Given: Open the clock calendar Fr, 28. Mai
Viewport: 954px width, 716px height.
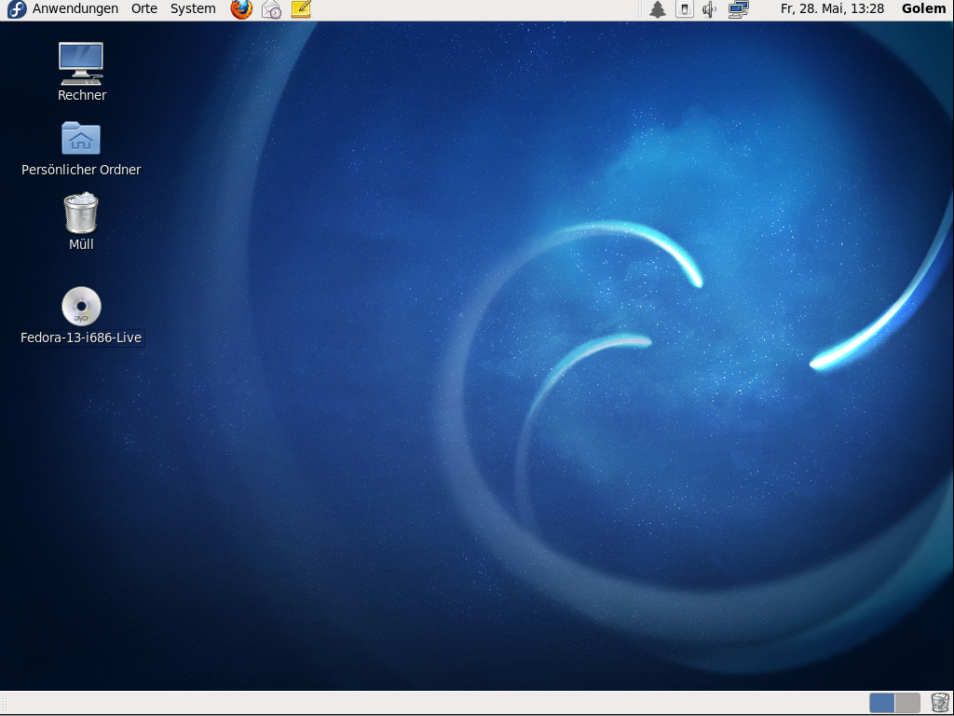Looking at the screenshot, I should 832,9.
